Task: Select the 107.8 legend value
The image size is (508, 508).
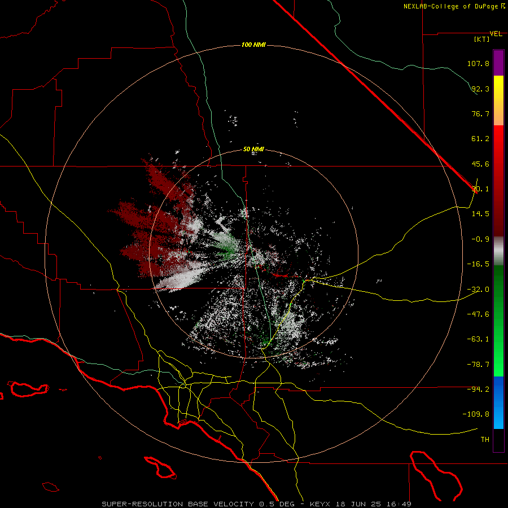Action: [478, 63]
